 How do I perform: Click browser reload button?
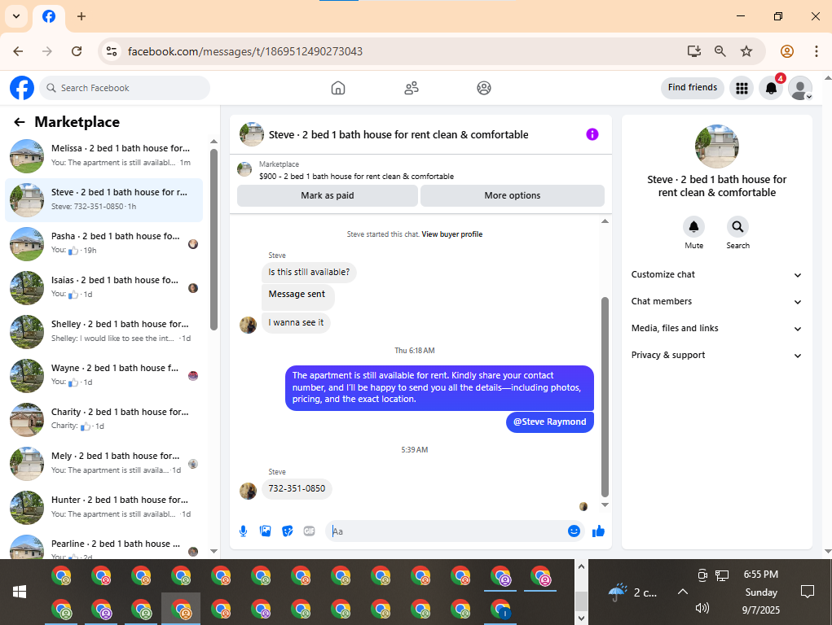coord(77,51)
